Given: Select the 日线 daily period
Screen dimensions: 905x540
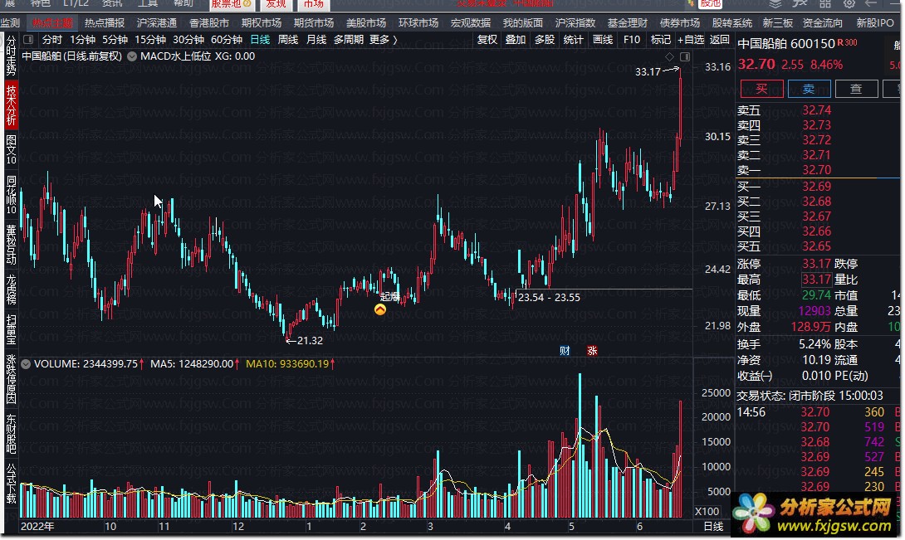Looking at the screenshot, I should [x=260, y=40].
